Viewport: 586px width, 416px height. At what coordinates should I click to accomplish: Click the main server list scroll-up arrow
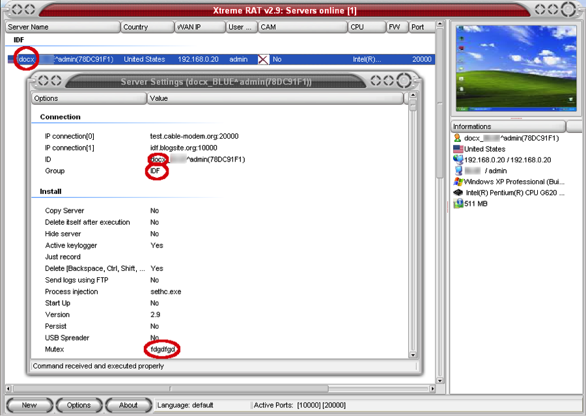(x=440, y=24)
